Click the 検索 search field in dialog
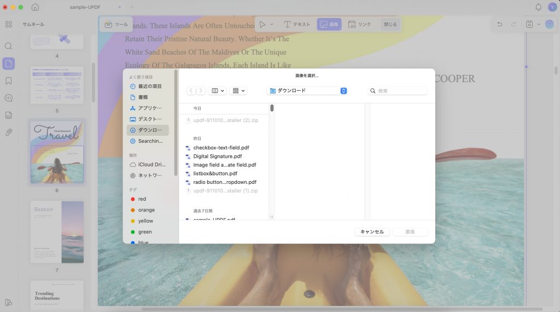Image resolution: width=560 pixels, height=312 pixels. click(397, 91)
